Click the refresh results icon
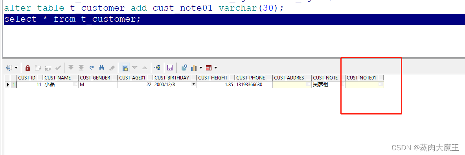The image size is (465, 155). click(92, 68)
